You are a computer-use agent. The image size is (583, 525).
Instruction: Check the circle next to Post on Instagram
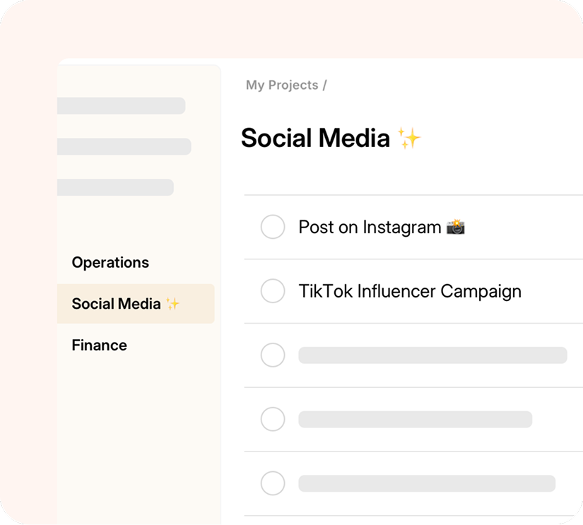pyautogui.click(x=273, y=227)
